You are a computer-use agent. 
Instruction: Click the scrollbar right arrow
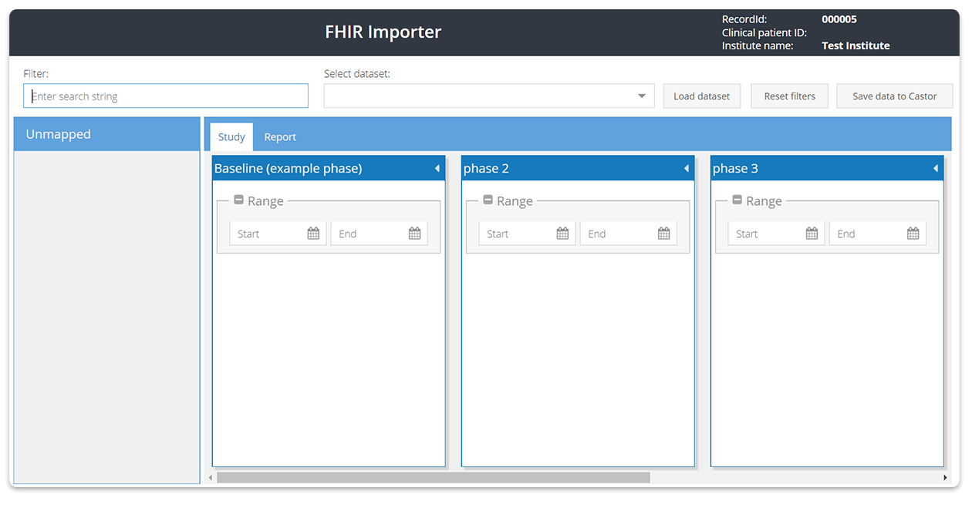pos(945,478)
